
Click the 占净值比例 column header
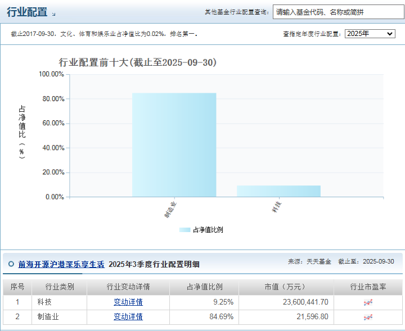coord(204,287)
